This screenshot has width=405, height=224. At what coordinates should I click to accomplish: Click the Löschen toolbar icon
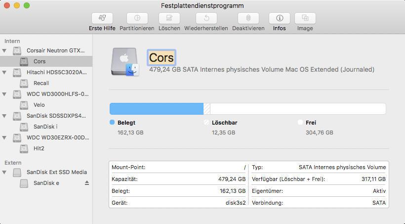click(169, 18)
